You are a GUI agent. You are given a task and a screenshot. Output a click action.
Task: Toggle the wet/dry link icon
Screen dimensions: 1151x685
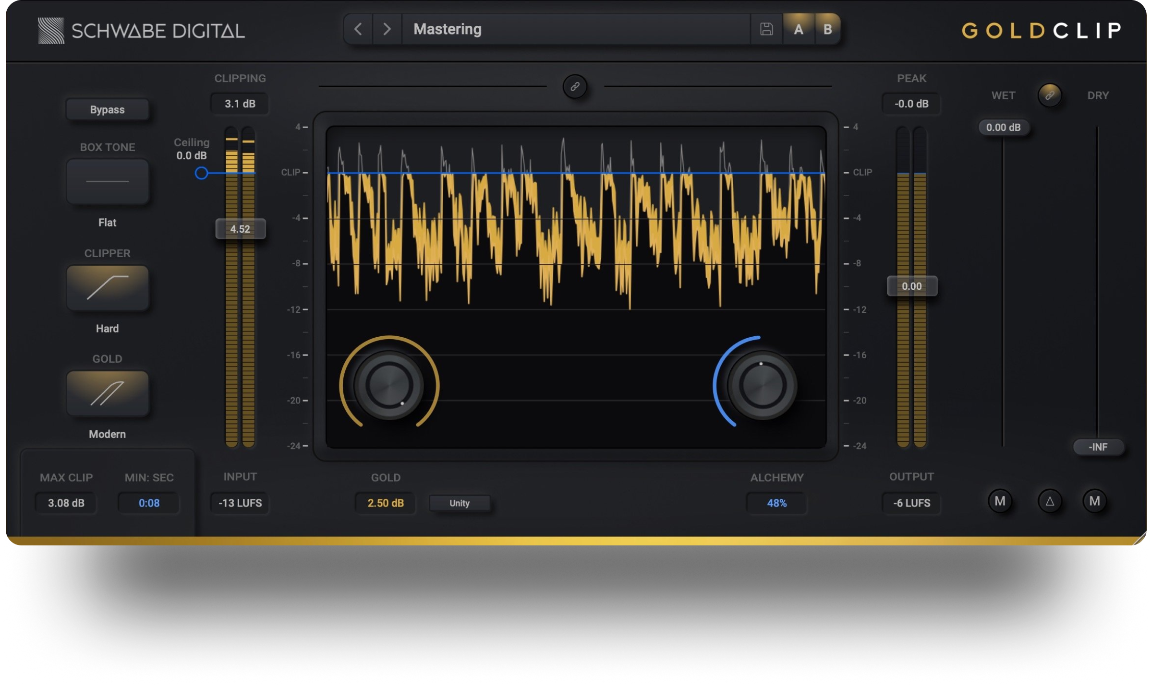click(x=1050, y=95)
